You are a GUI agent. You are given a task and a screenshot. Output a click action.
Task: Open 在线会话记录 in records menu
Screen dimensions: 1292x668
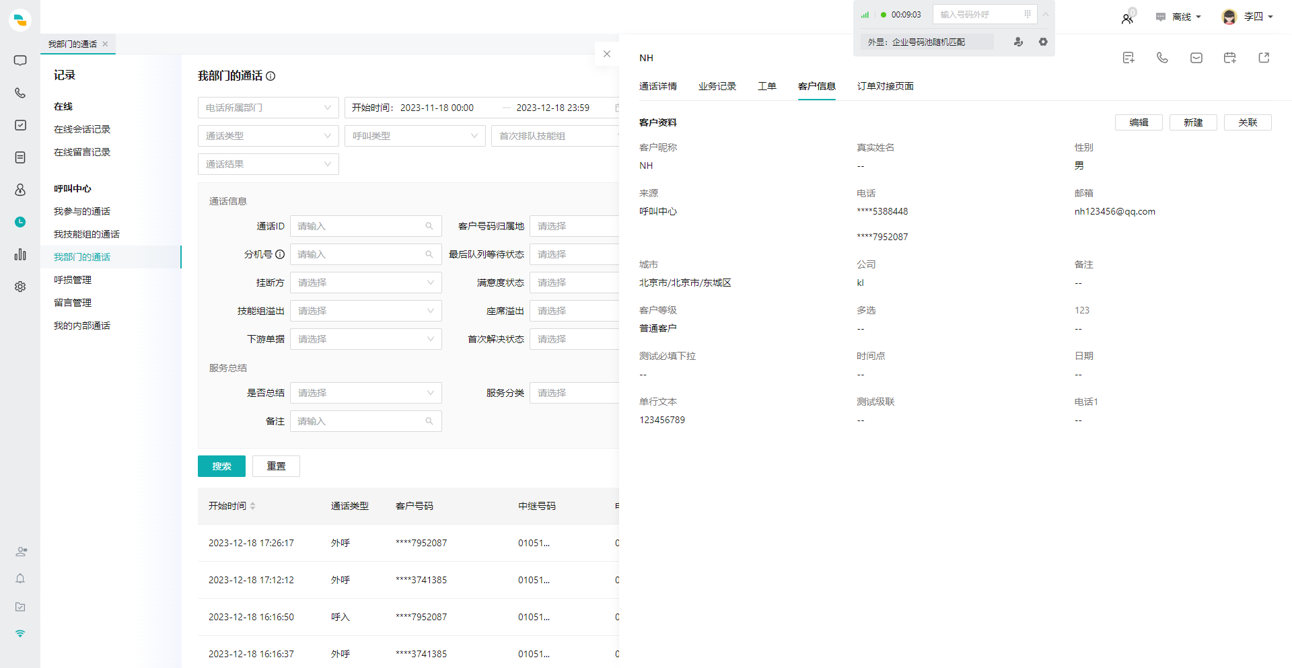[82, 129]
